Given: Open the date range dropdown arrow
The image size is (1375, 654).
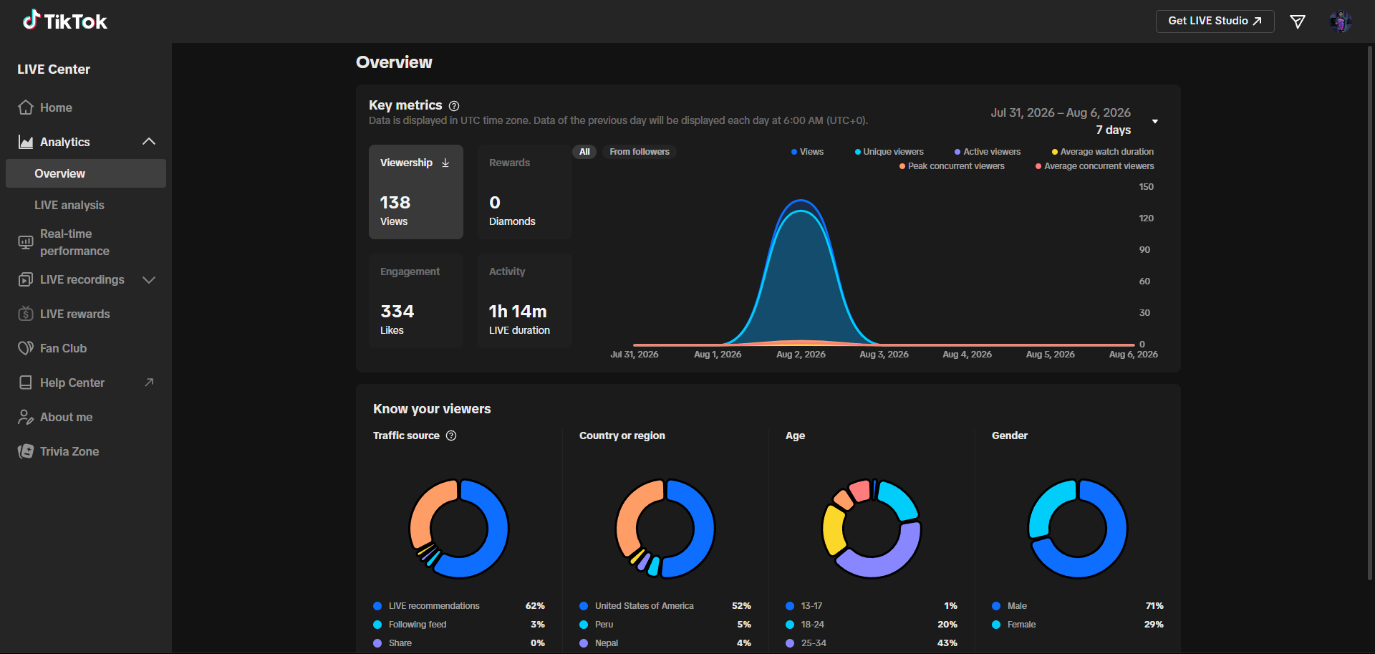Looking at the screenshot, I should [1155, 121].
